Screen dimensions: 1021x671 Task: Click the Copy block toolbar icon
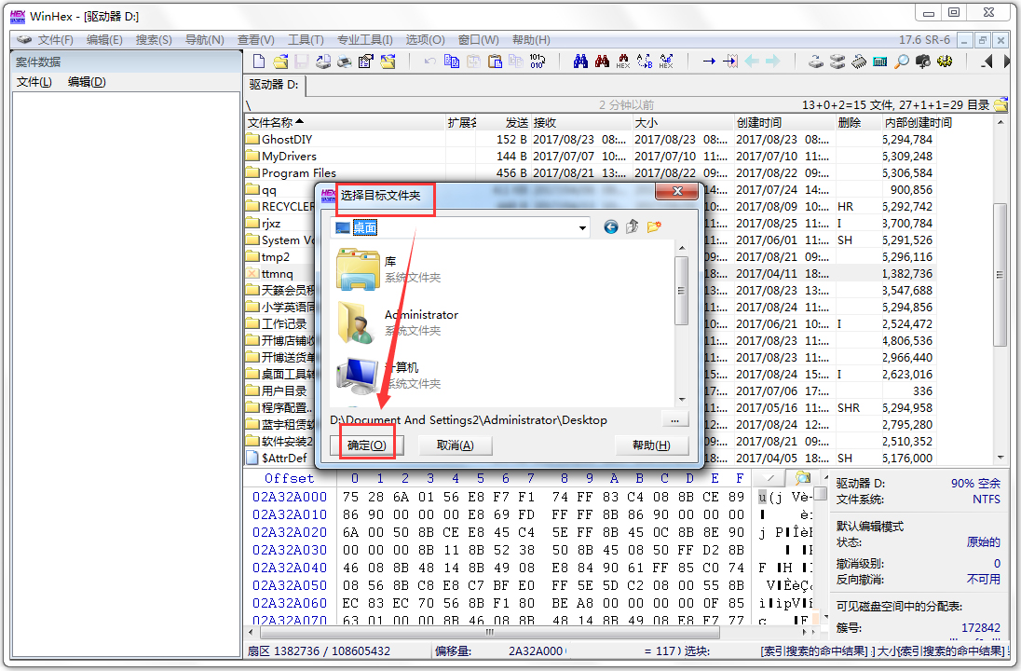coord(451,62)
